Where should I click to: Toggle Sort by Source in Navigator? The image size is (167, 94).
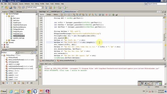[x=31, y=83]
